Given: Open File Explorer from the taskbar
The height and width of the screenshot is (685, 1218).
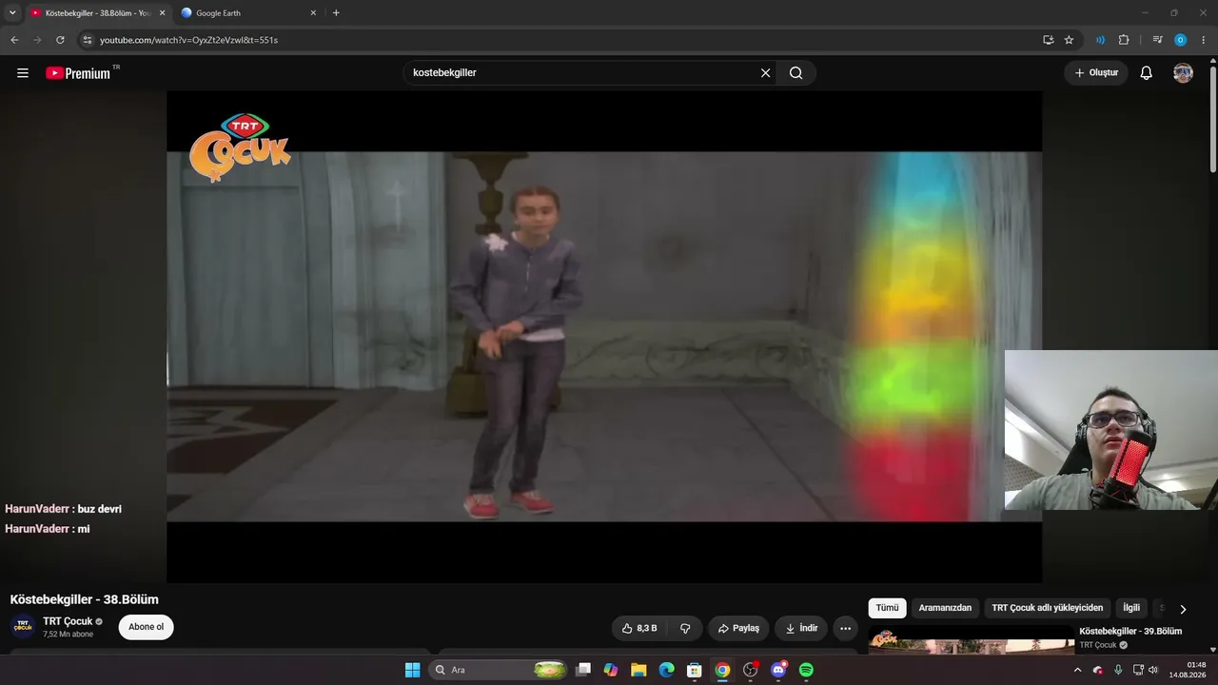Looking at the screenshot, I should click(x=638, y=670).
